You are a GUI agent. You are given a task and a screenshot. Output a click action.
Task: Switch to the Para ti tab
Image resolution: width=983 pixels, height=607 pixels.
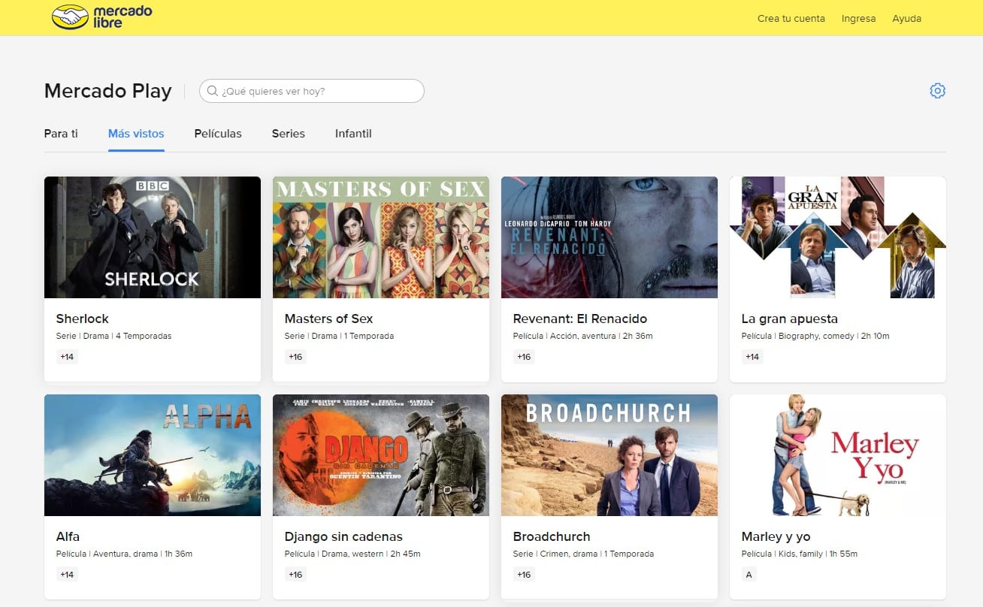point(61,134)
